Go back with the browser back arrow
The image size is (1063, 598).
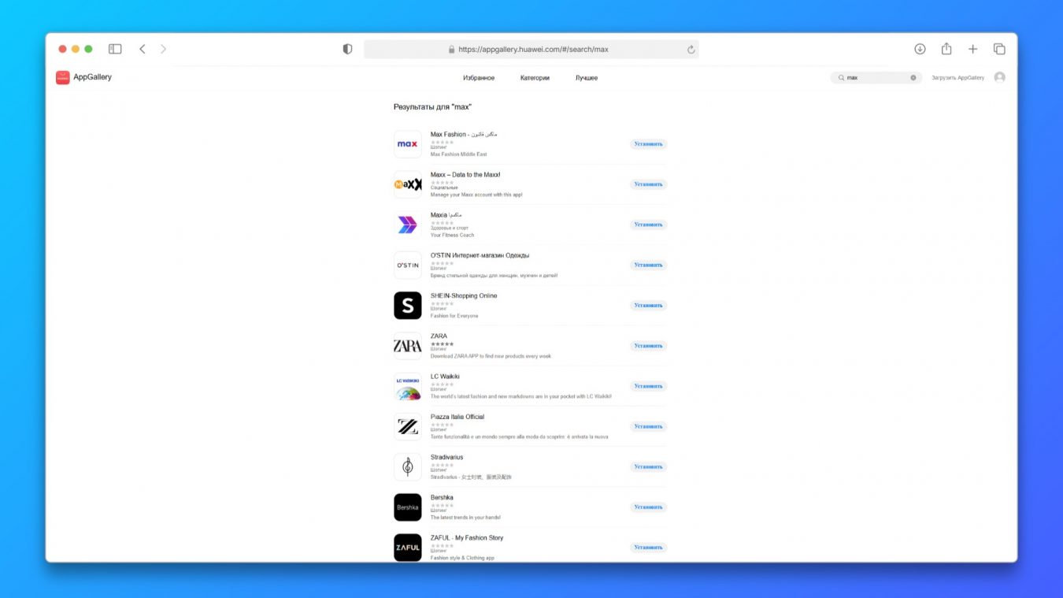pos(143,49)
